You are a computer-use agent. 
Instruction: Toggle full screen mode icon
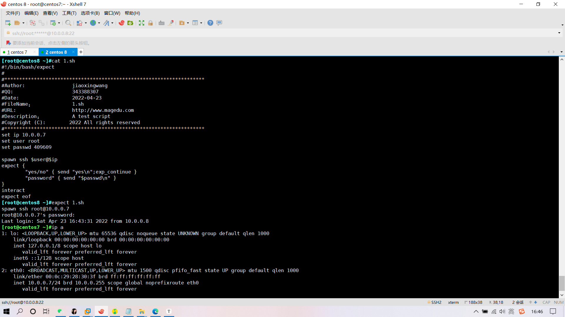click(142, 23)
